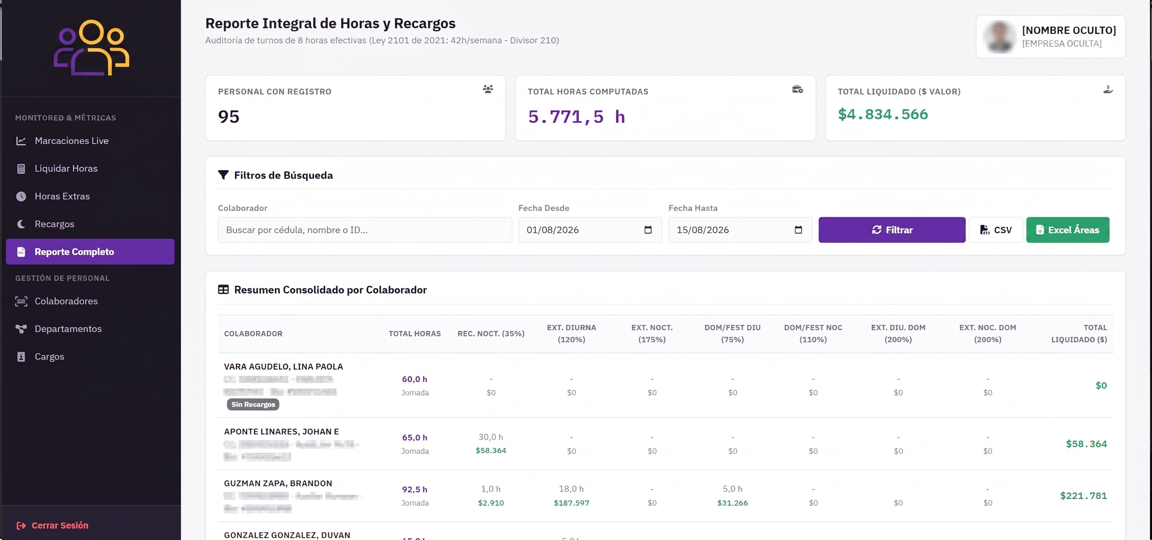This screenshot has width=1152, height=540.
Task: Click the people logo in the sidebar
Action: tap(92, 48)
